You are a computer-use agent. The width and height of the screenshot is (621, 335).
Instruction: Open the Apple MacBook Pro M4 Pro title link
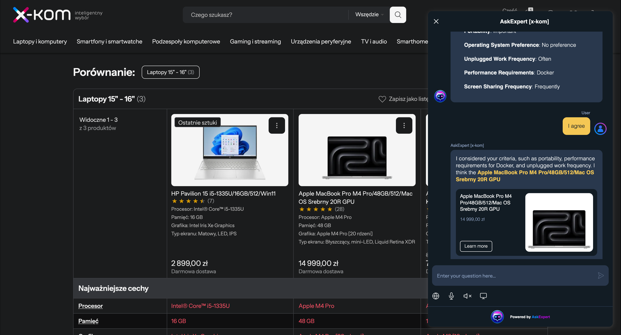[356, 197]
